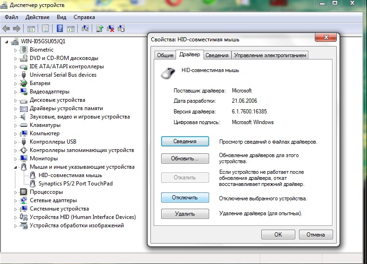This screenshot has height=264, width=367.
Task: Select the Клавиатуры tree row
Action: click(x=45, y=125)
